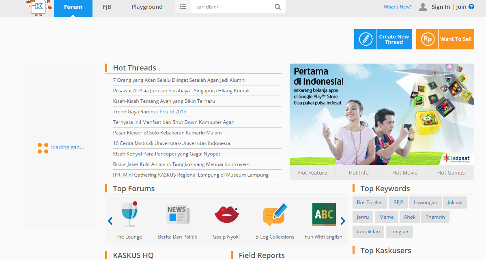Viewport: 486px width, 260px height.
Task: Open Berita Dan Politik news icon
Action: pos(178,215)
